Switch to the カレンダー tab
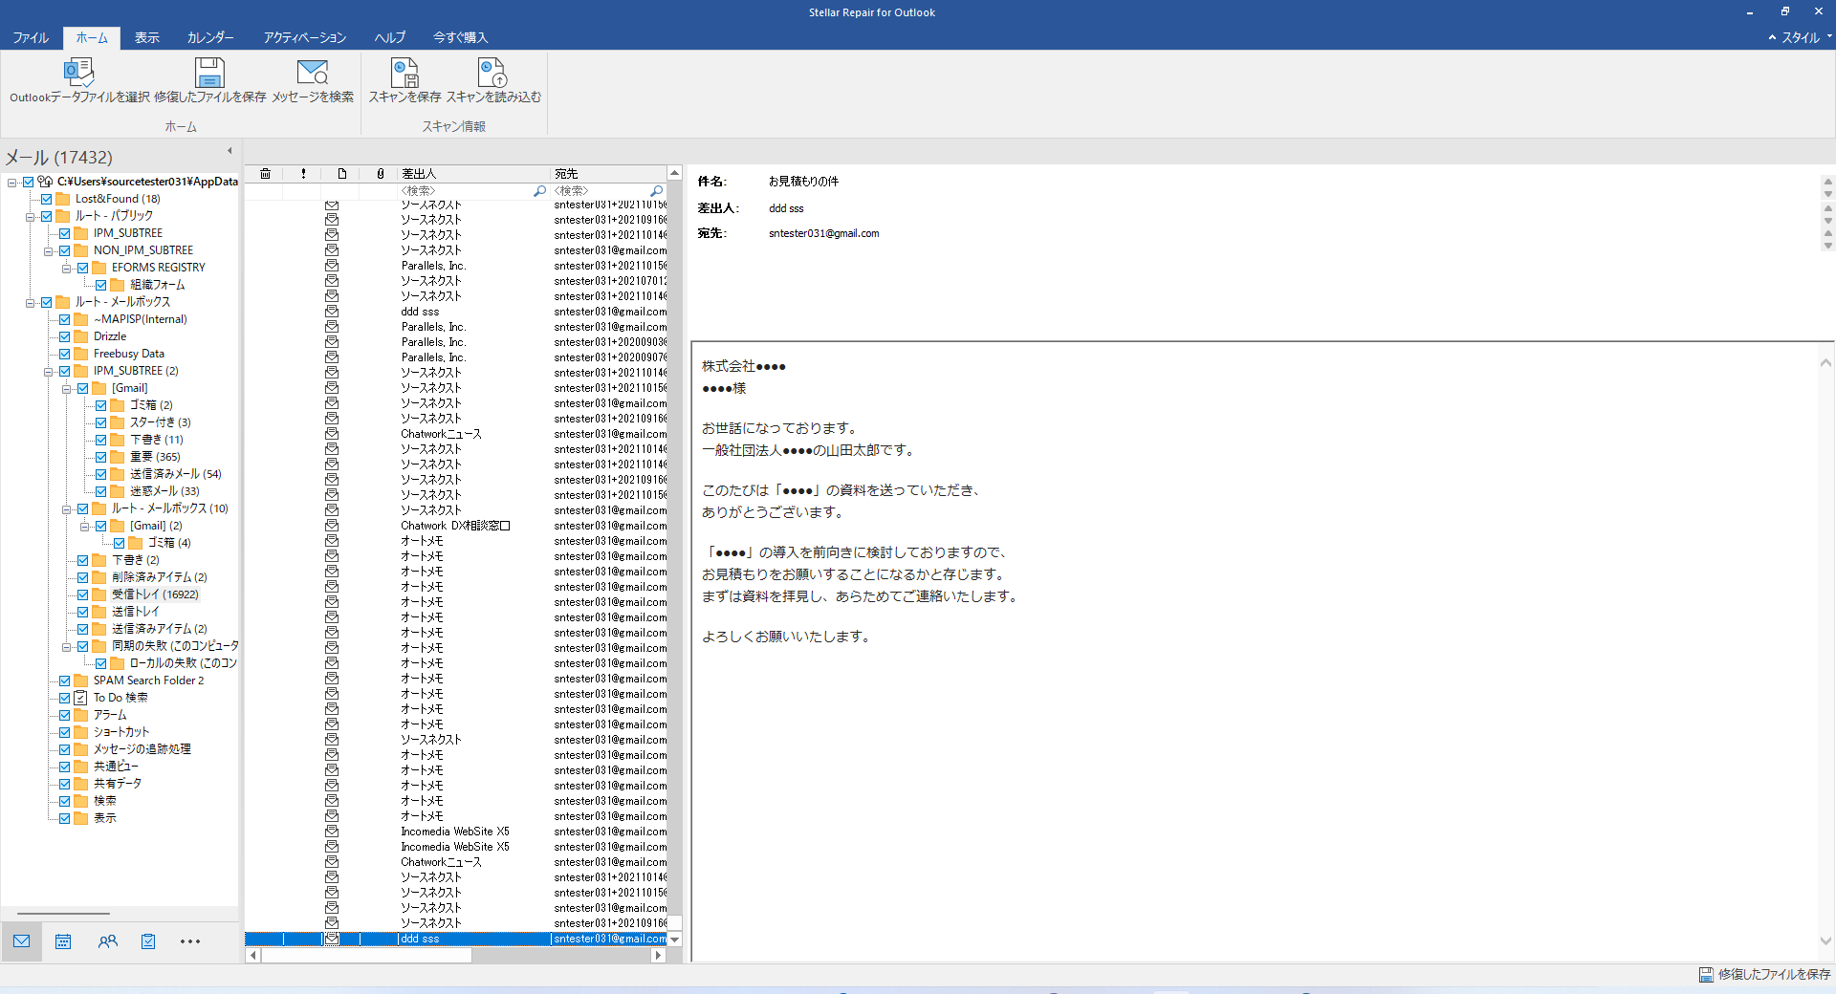This screenshot has height=994, width=1836. tap(210, 37)
